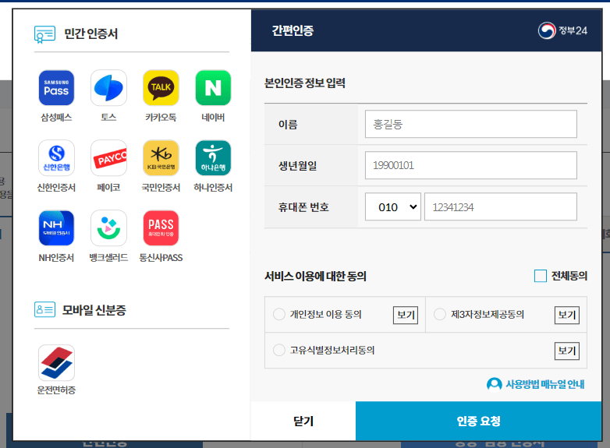The width and height of the screenshot is (610, 448).
Task: Select the 고유식별정보처리동의 radio button
Action: 279,350
